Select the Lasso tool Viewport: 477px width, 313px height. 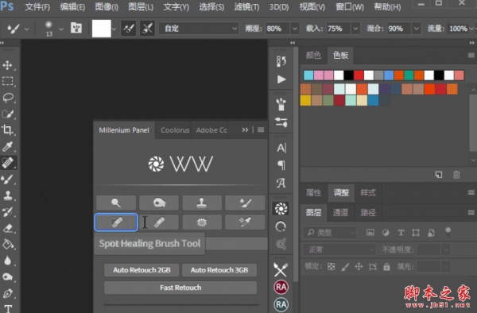8,98
